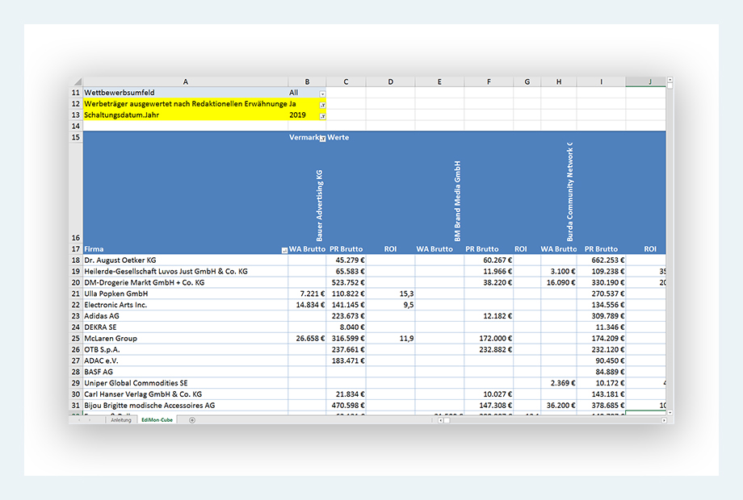
Task: Click the Bauer Advertising KG header
Action: click(x=319, y=206)
